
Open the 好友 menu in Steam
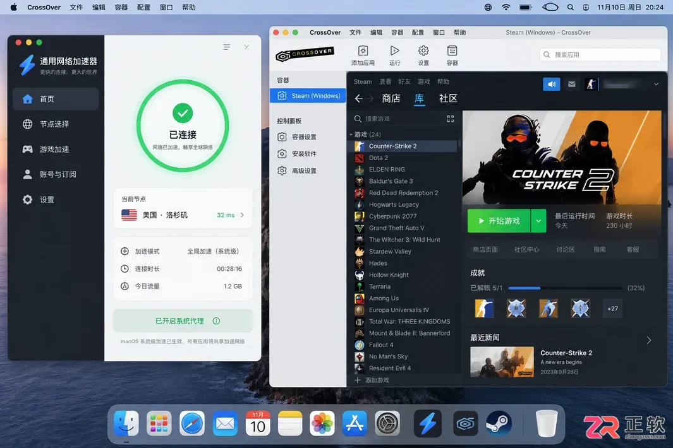click(404, 81)
